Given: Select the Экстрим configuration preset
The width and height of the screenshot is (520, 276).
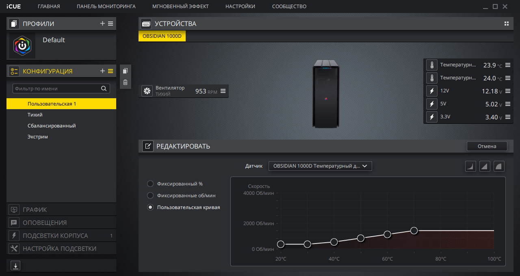Looking at the screenshot, I should [x=61, y=137].
